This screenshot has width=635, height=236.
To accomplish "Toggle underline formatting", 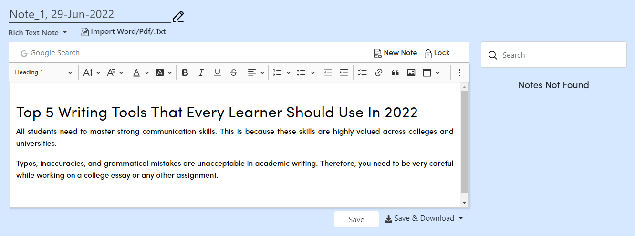I will pyautogui.click(x=218, y=72).
